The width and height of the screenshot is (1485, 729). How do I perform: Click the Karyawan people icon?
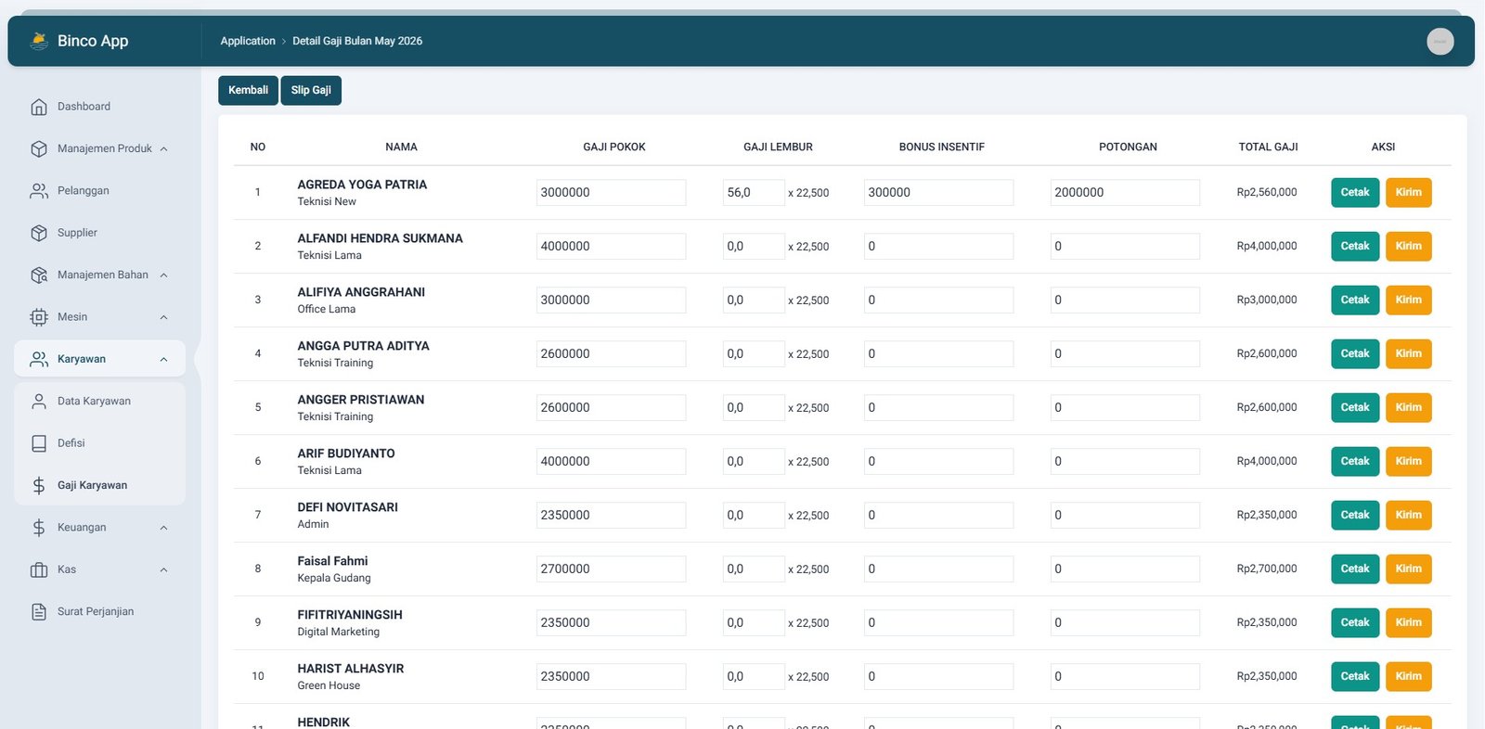click(x=39, y=359)
